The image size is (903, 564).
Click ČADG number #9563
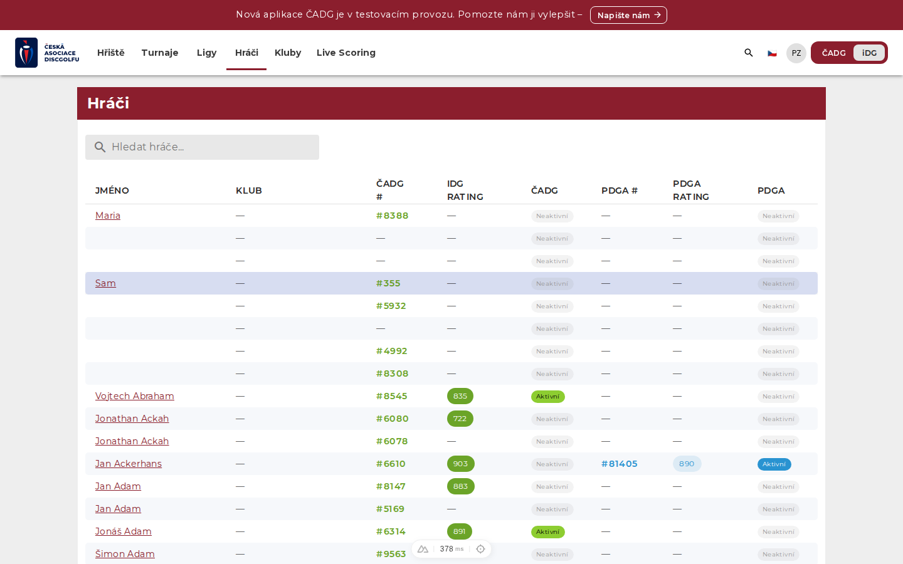click(391, 554)
